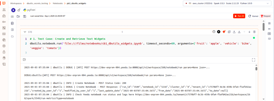Click the Stopped kernel status badge
Viewport: 274px width, 101px height.
265,16
